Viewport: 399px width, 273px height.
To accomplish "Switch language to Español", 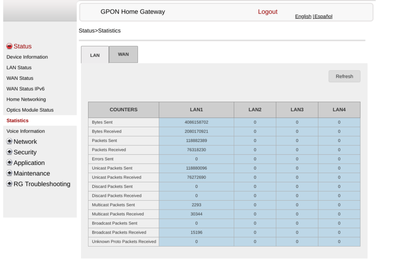I will 323,16.
